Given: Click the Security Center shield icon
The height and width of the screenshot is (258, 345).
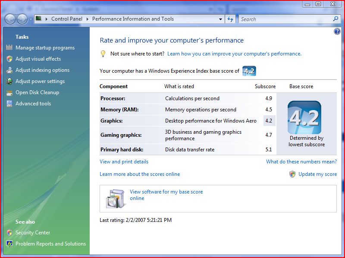Looking at the screenshot, I should click(x=9, y=233).
